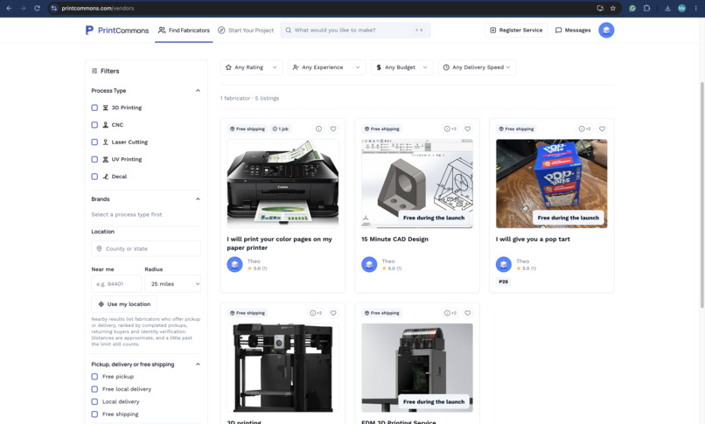Open the Any Experience dropdown
Screen dimensions: 705x424
[326, 67]
